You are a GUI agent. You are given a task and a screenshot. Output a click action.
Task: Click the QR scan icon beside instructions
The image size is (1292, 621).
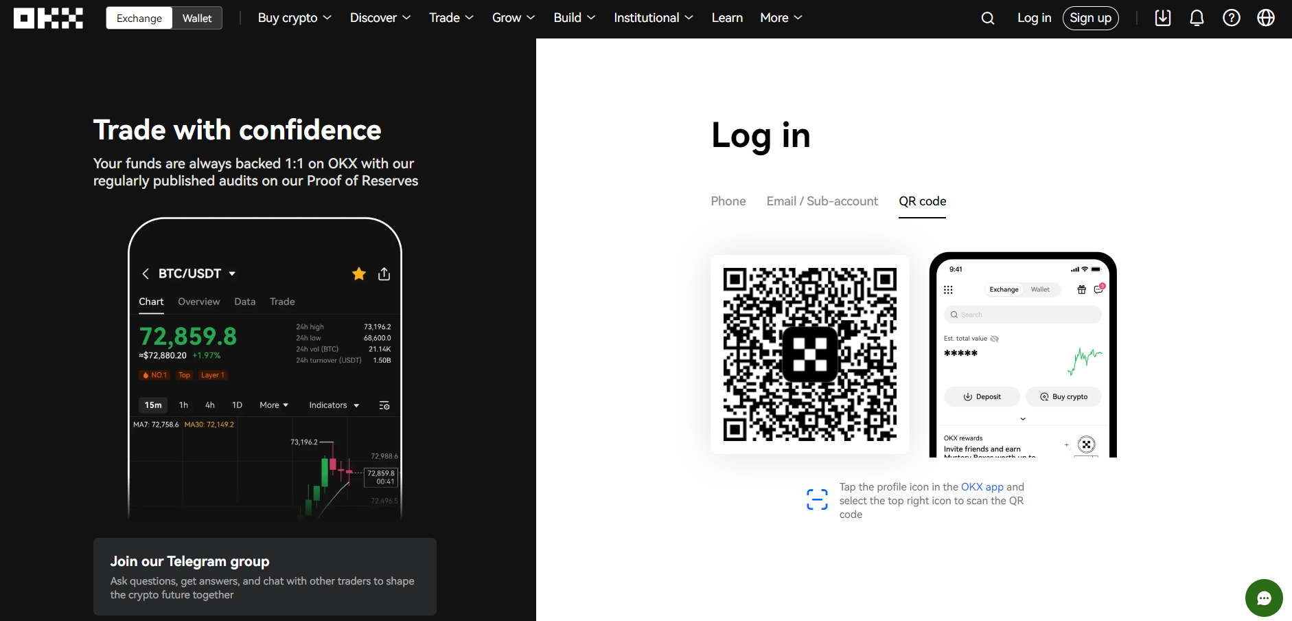point(817,499)
